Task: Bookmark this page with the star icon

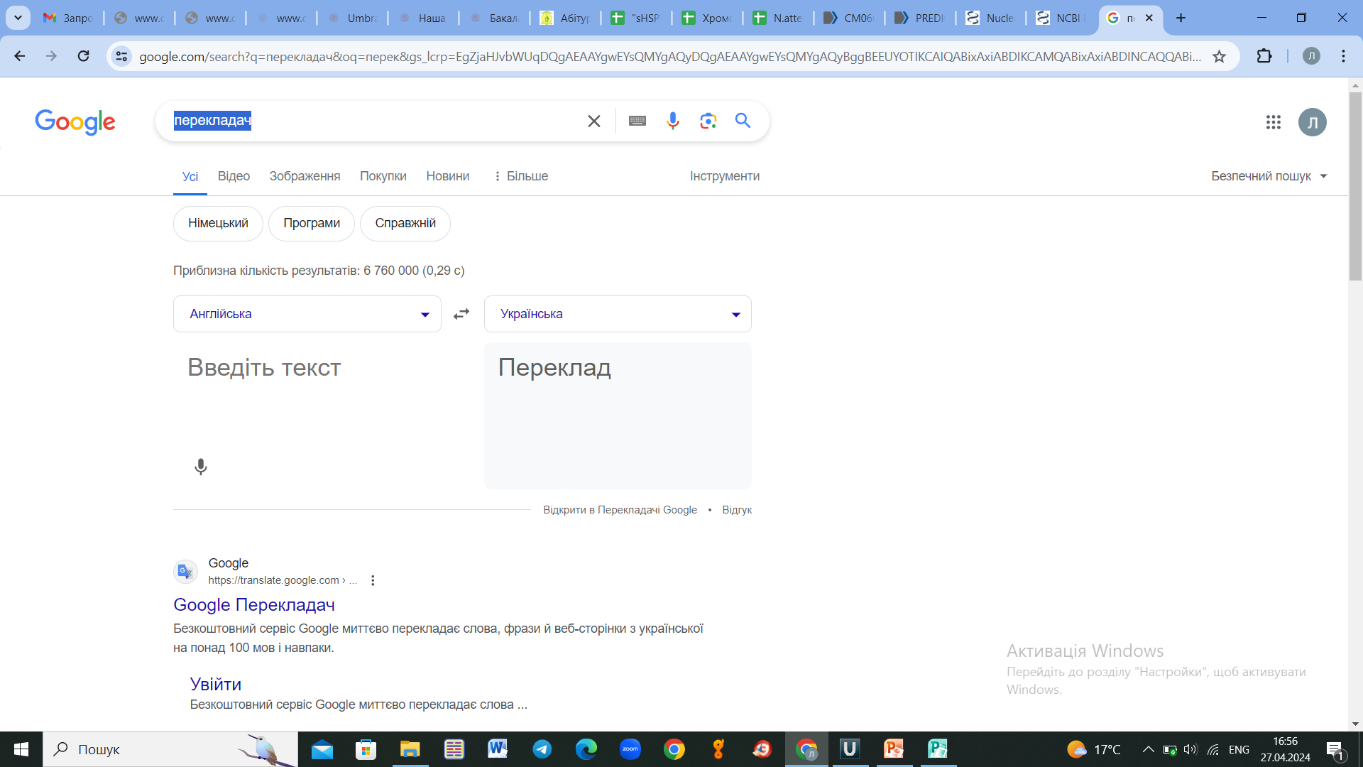Action: click(1220, 56)
